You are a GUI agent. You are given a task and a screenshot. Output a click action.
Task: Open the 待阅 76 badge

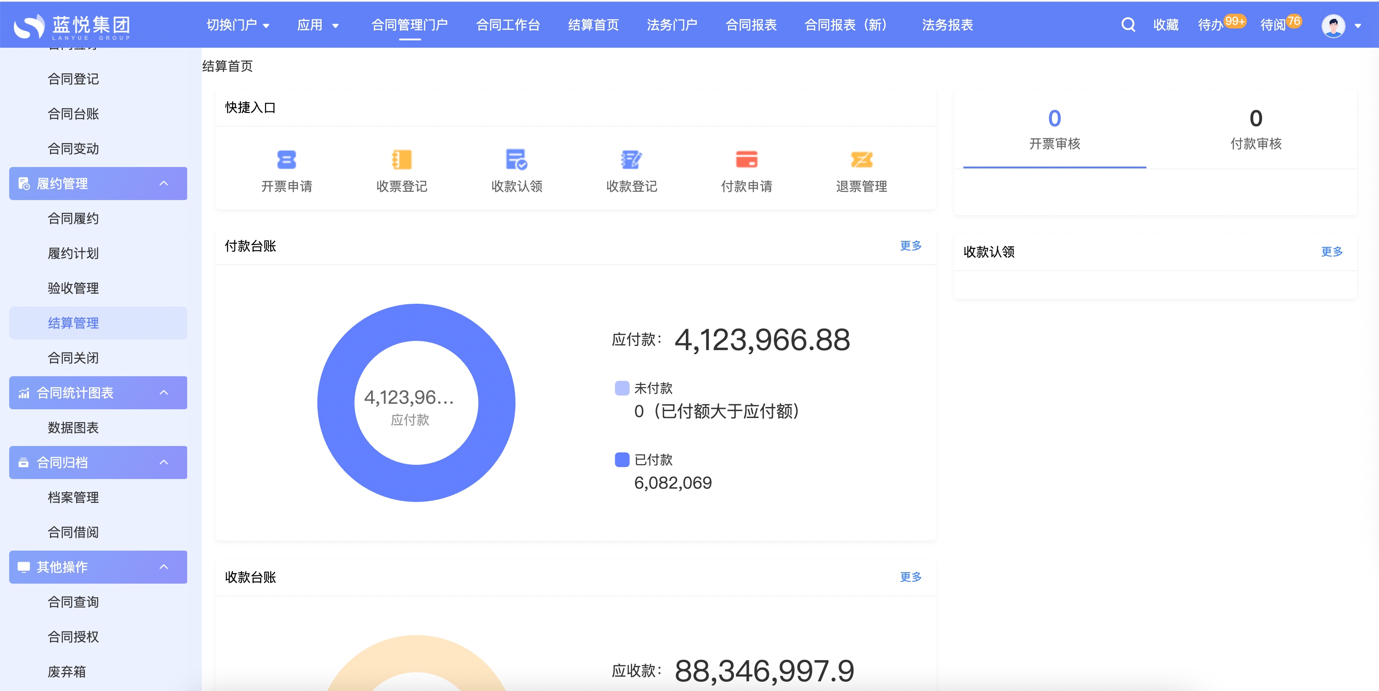click(1294, 21)
